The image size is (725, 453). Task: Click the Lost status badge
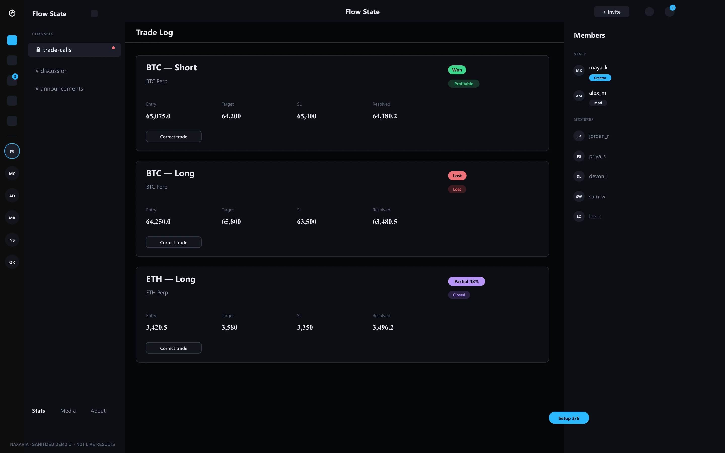[457, 176]
